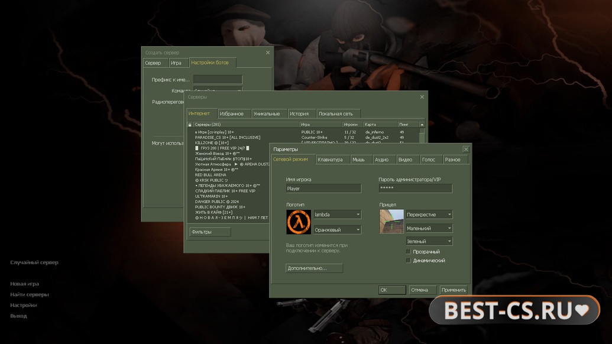
Task: Click Найти серверы in main menu
Action: (x=30, y=294)
